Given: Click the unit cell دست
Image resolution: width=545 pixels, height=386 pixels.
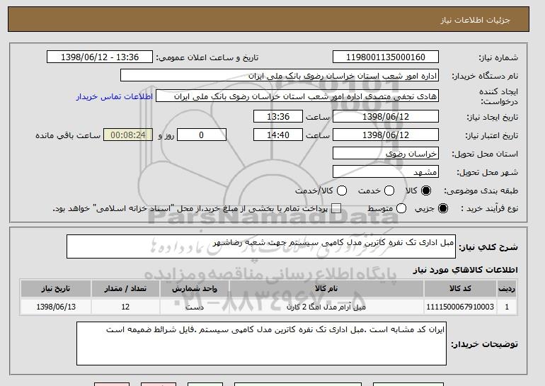Looking at the screenshot, I should click(x=195, y=307).
